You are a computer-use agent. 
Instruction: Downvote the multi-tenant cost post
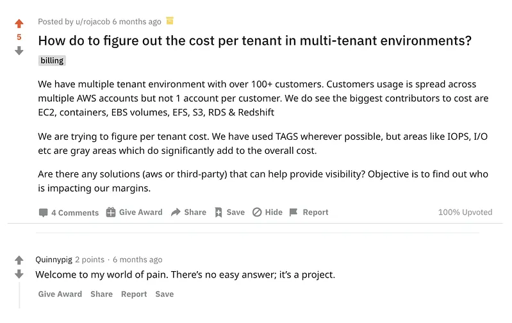[x=19, y=51]
